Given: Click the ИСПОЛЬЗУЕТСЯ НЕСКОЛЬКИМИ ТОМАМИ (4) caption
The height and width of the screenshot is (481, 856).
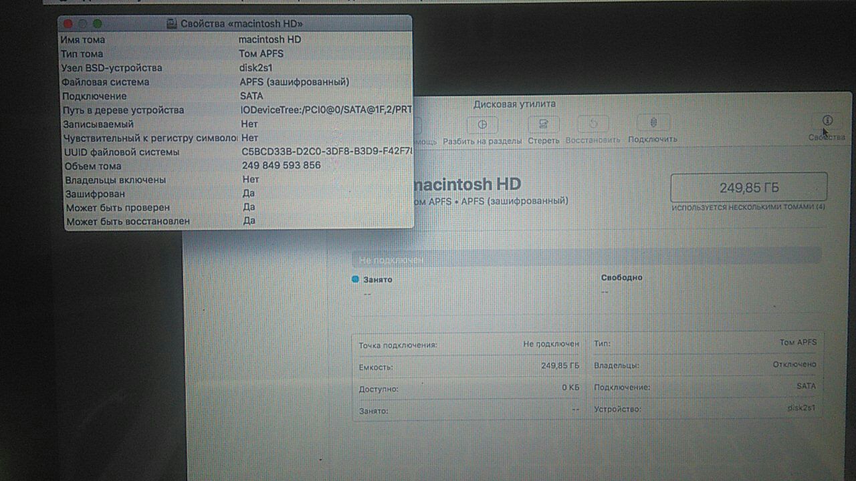Looking at the screenshot, I should [748, 207].
